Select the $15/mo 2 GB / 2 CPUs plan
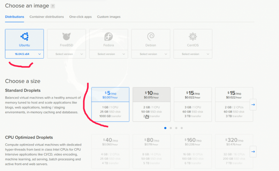The height and width of the screenshot is (171, 279). pos(234,105)
